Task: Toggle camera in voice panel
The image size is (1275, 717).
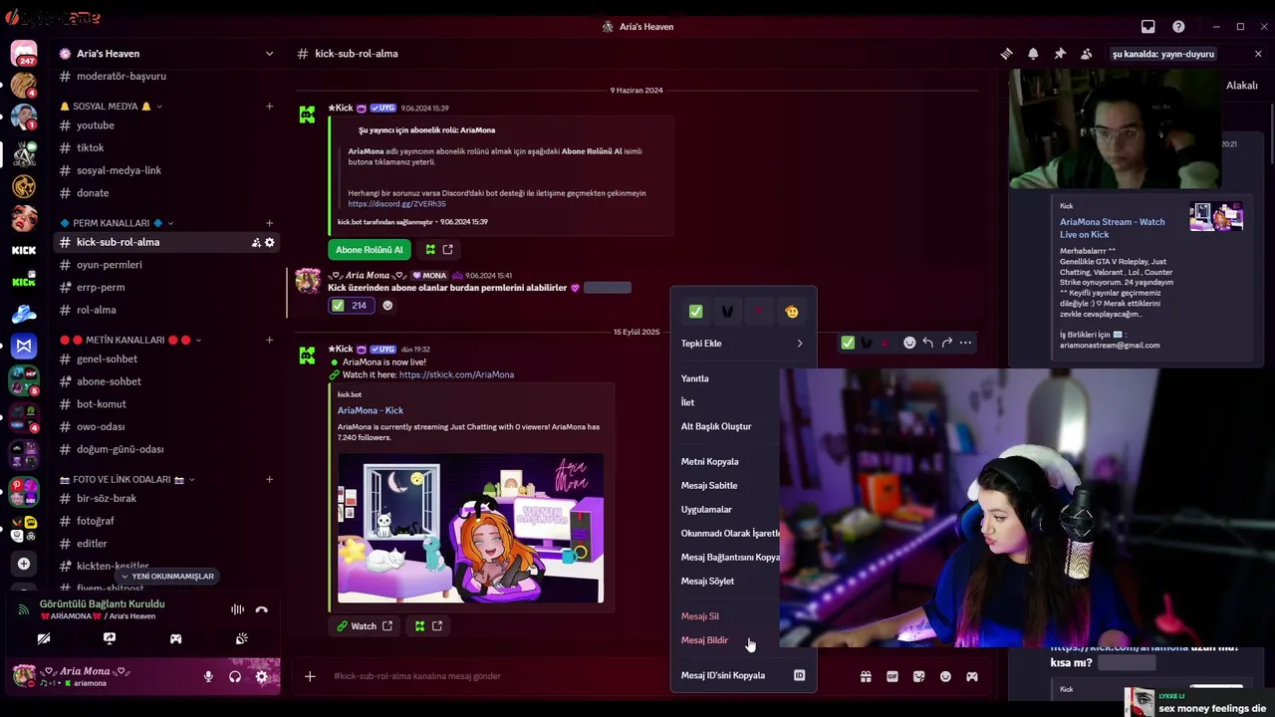Action: 44,638
